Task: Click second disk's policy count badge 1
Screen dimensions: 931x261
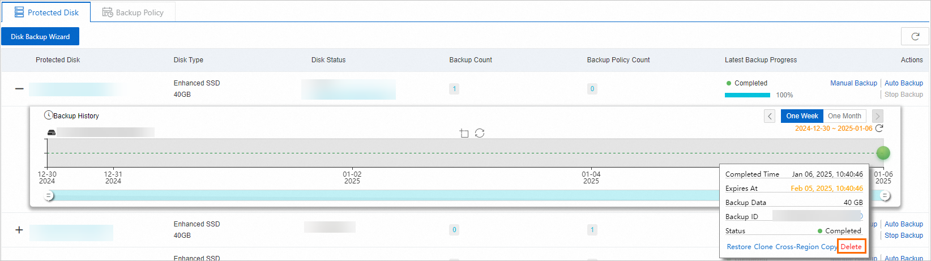Action: pos(592,230)
